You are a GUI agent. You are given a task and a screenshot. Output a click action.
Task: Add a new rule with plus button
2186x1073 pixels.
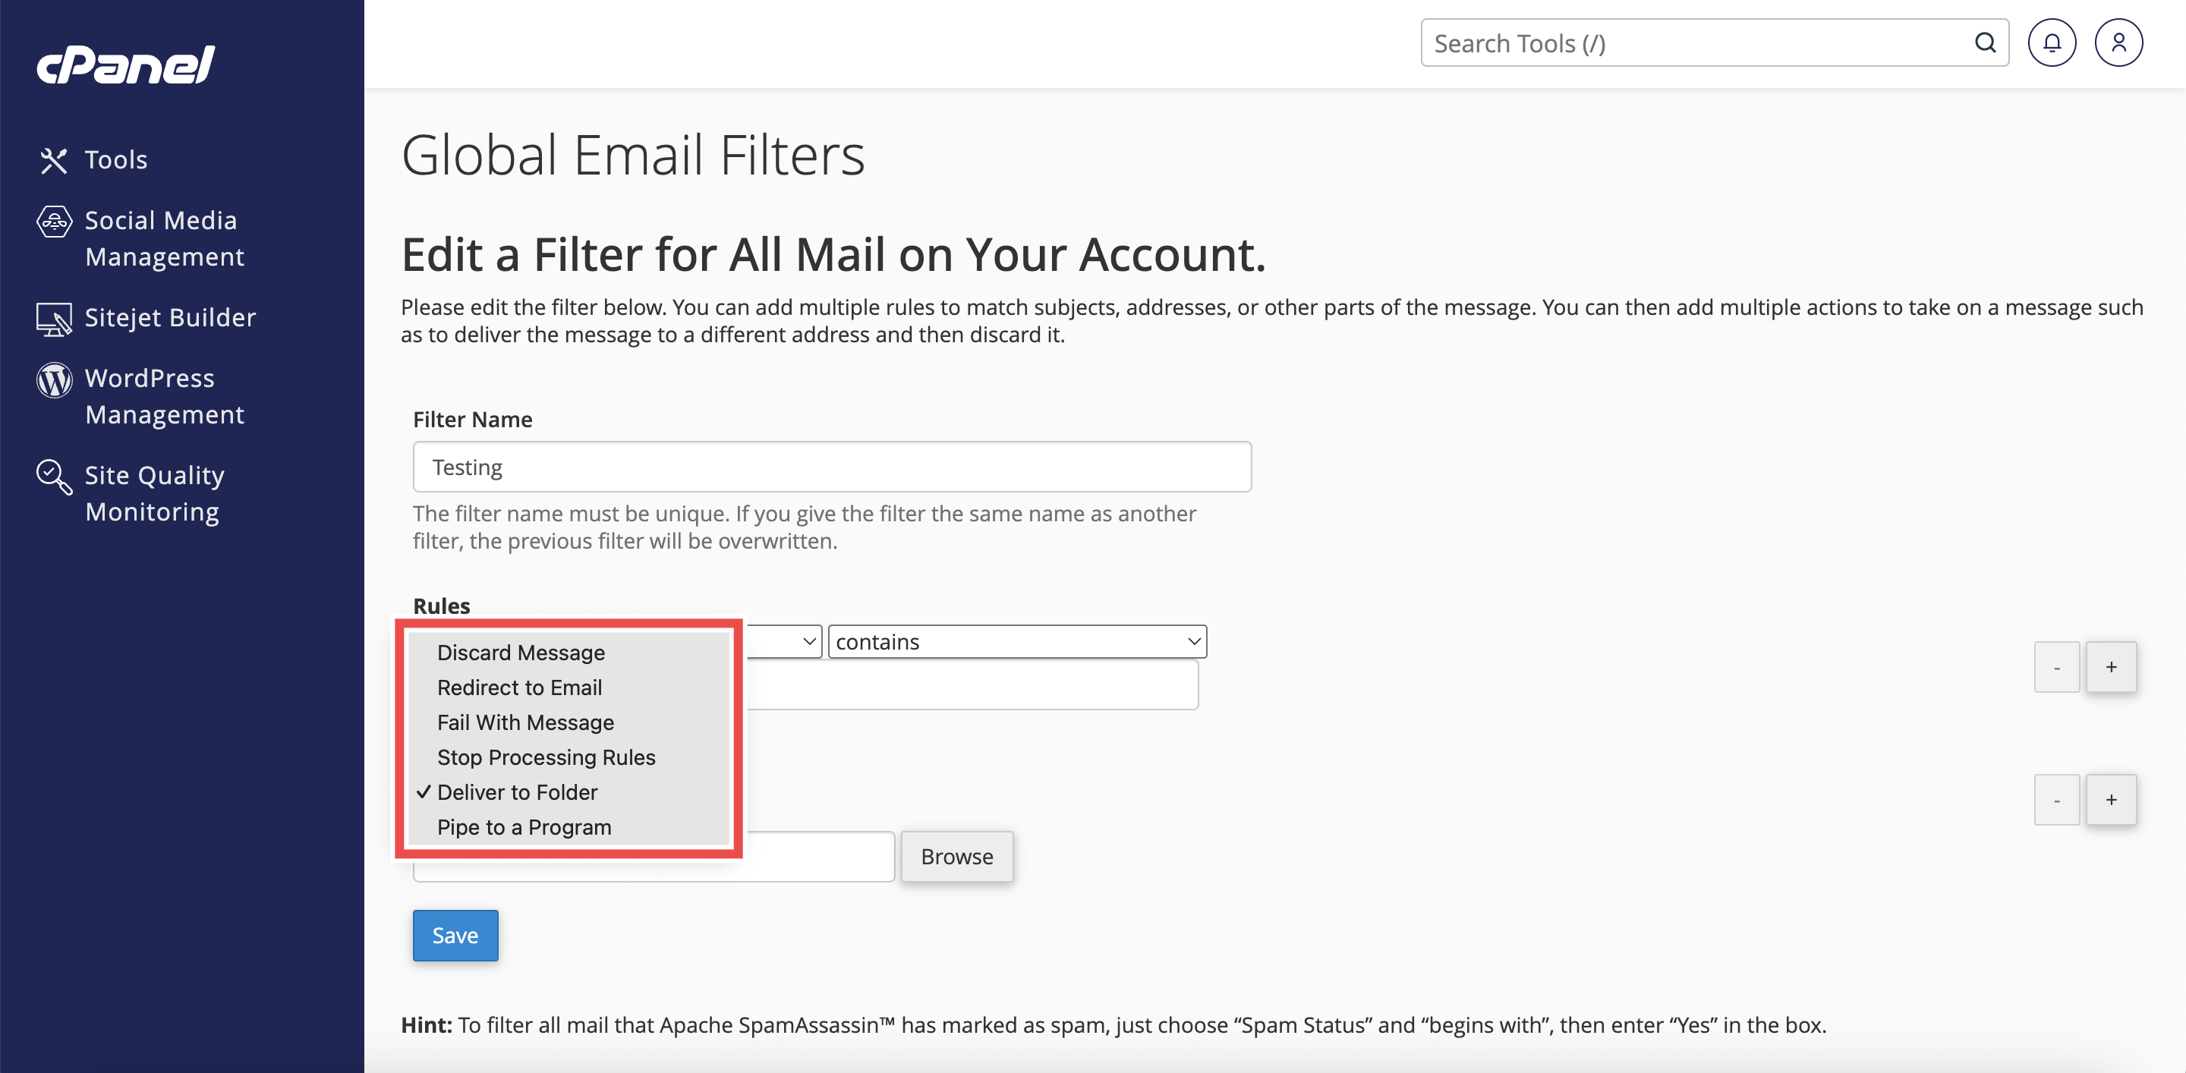coord(2110,667)
